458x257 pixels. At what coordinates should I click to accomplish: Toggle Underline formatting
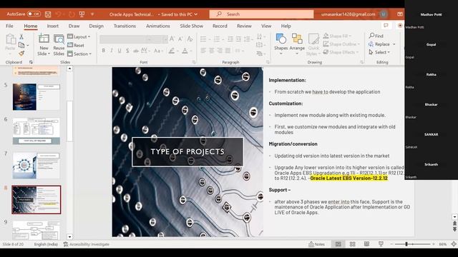(x=120, y=51)
